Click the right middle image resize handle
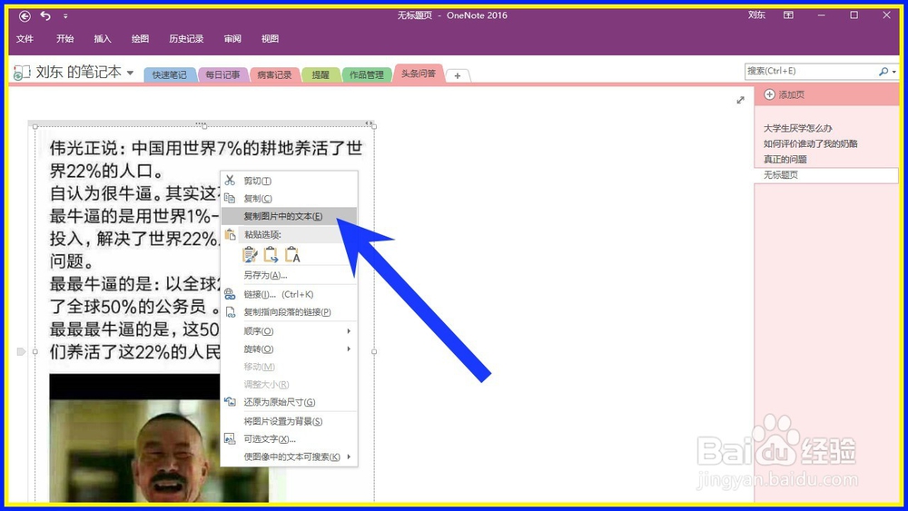The height and width of the screenshot is (511, 908). 374,351
